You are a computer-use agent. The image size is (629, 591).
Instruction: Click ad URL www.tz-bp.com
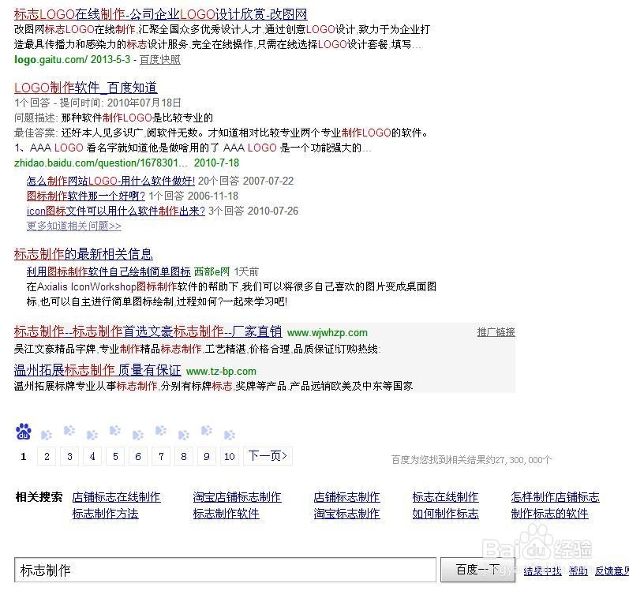pos(221,372)
